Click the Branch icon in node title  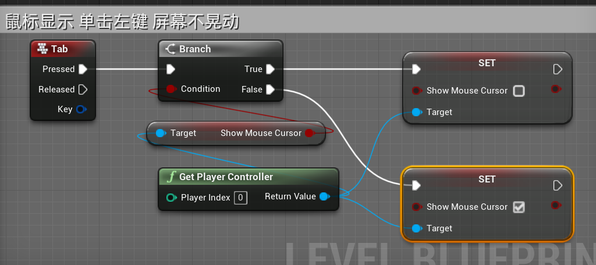(x=171, y=49)
